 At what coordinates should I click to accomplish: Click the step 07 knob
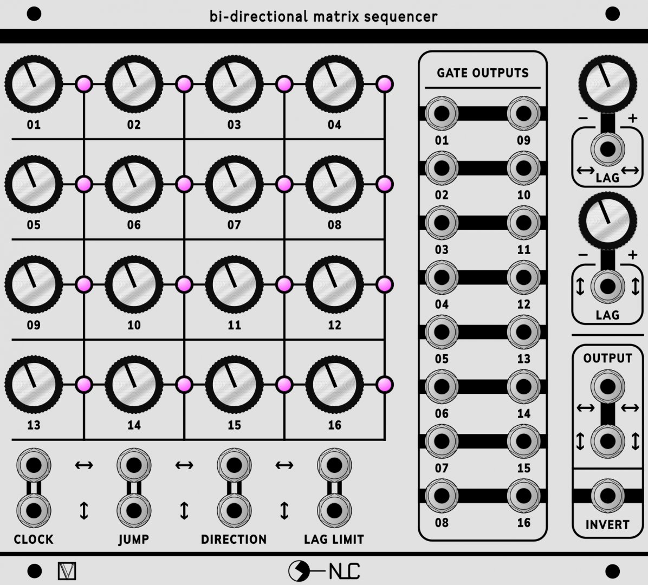tap(234, 185)
